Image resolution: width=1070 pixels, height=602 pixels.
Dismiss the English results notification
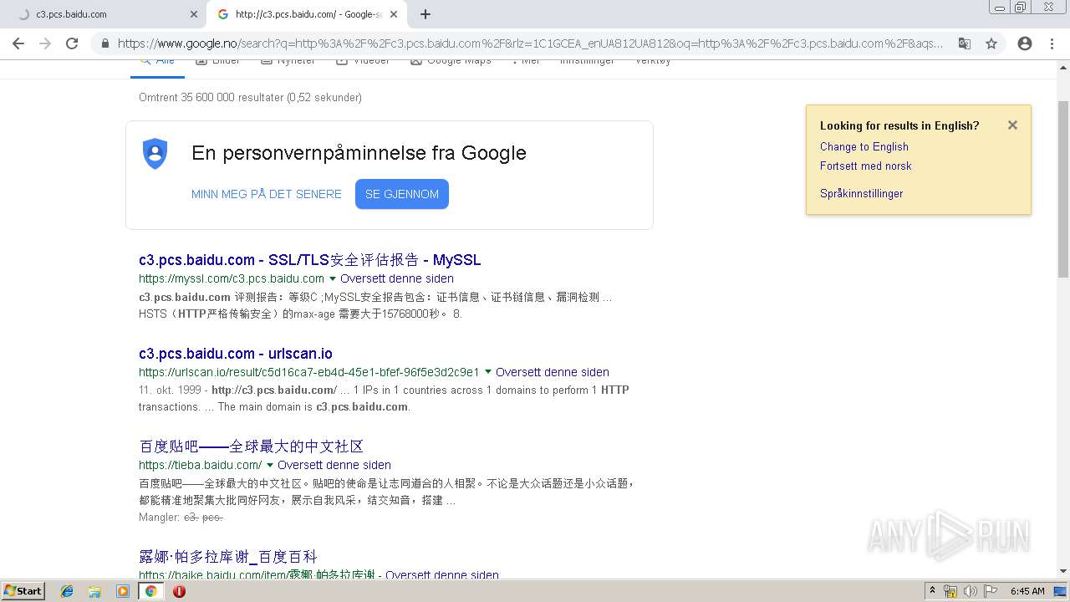click(x=1012, y=125)
